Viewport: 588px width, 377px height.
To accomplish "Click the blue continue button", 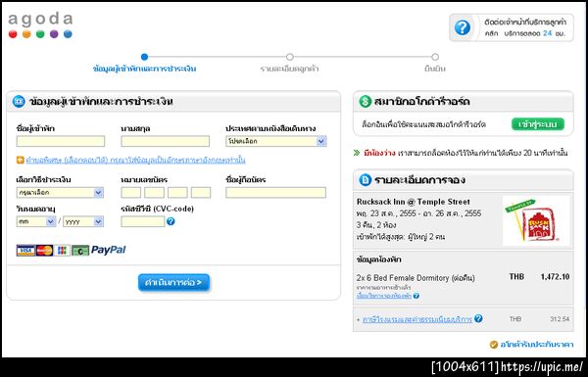I will pos(173,282).
